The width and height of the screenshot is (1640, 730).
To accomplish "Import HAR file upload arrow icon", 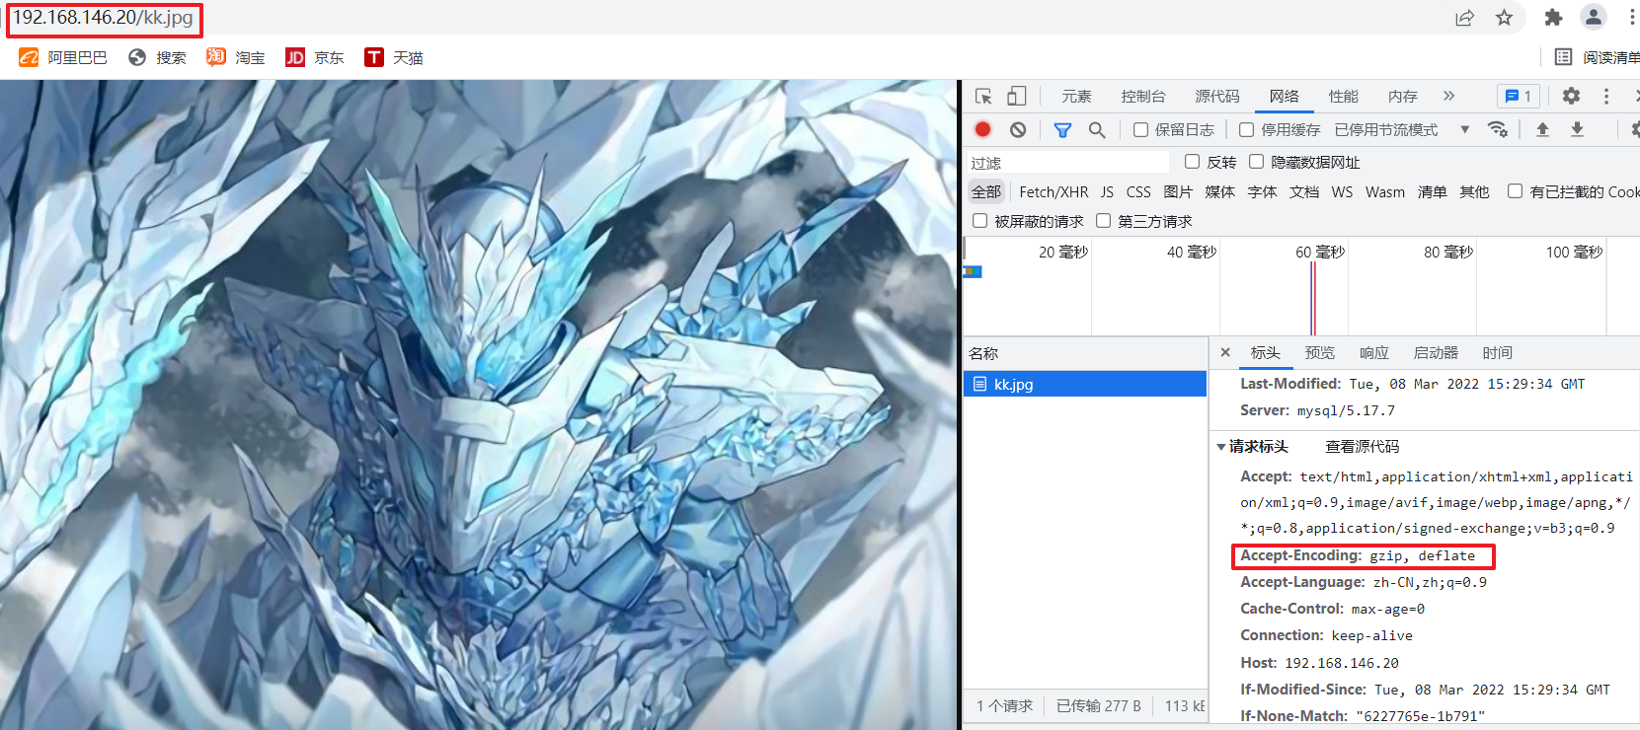I will [1542, 129].
